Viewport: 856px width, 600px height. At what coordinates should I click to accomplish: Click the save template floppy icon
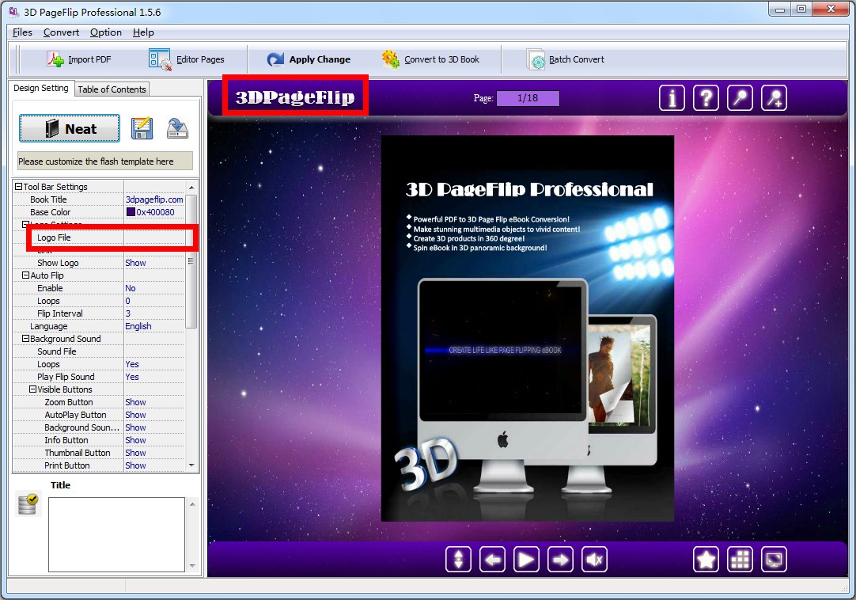(142, 128)
